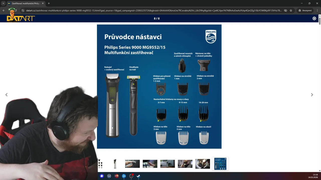Image resolution: width=321 pixels, height=180 pixels.
Task: Open the attachments overview thumbnail with six combs
Action: tap(100, 164)
